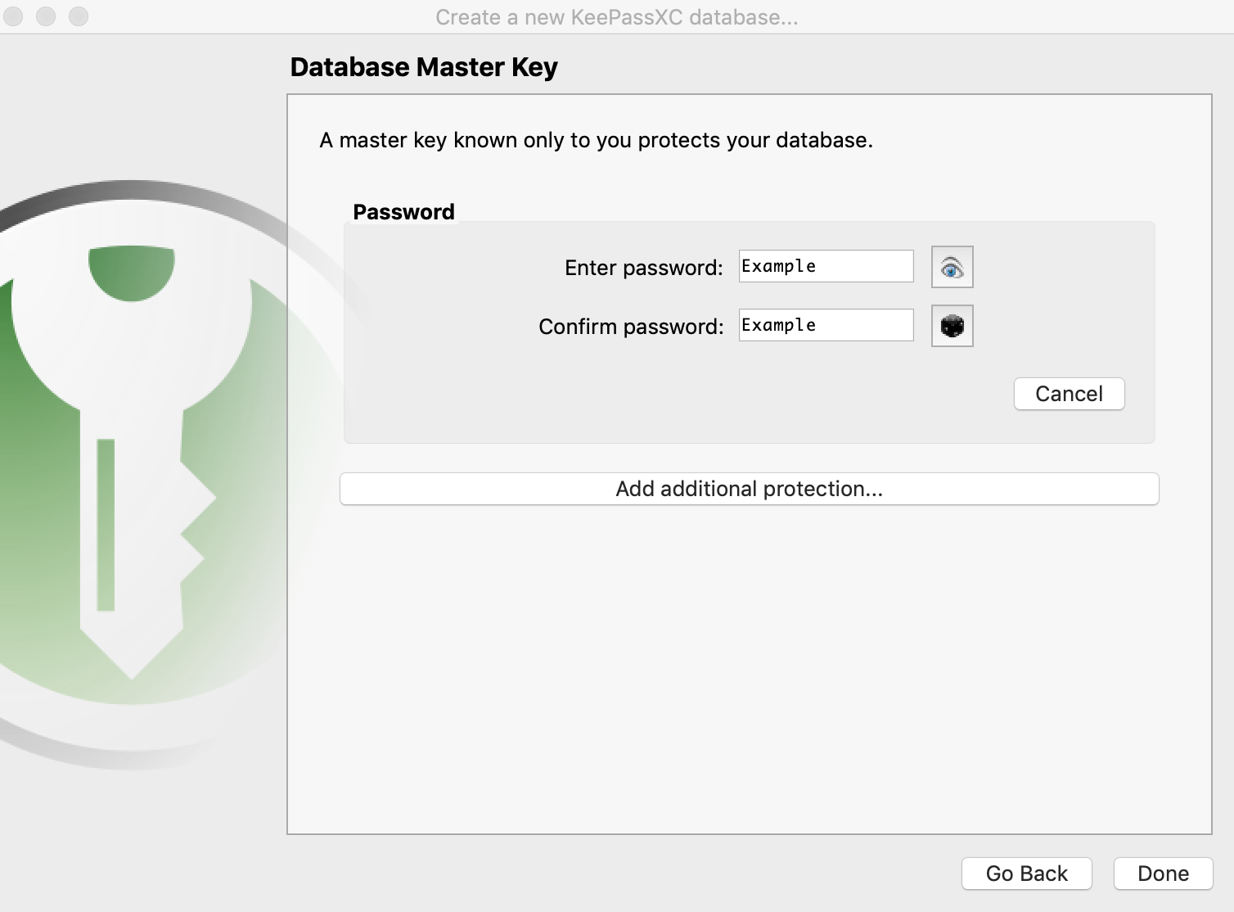Highlight the Example text in Enter password
Screen dimensions: 1234x912
coord(777,265)
